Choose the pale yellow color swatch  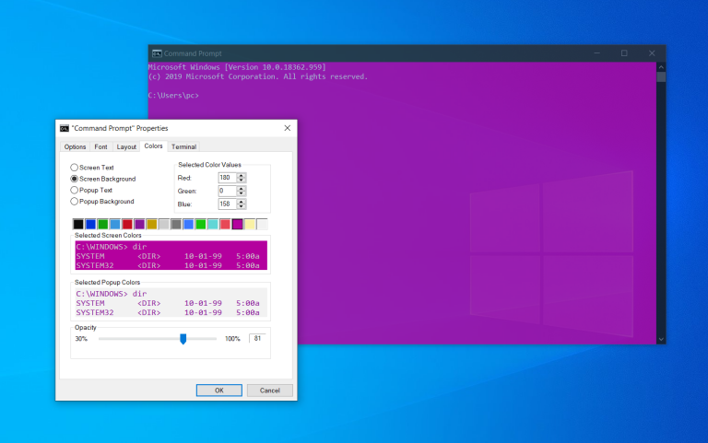[249, 224]
